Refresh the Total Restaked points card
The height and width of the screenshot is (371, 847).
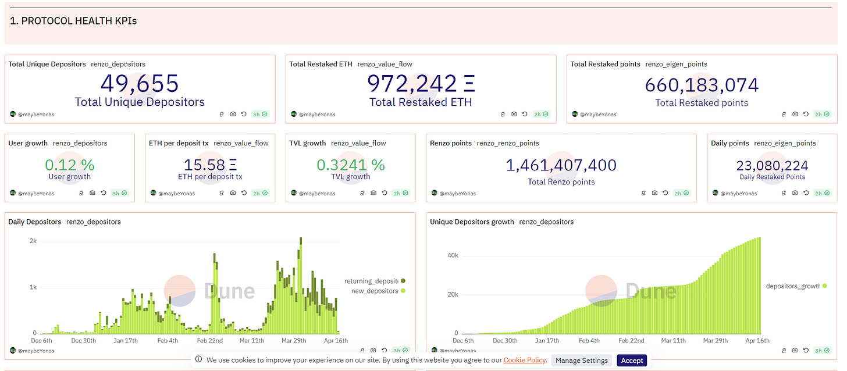pyautogui.click(x=806, y=115)
